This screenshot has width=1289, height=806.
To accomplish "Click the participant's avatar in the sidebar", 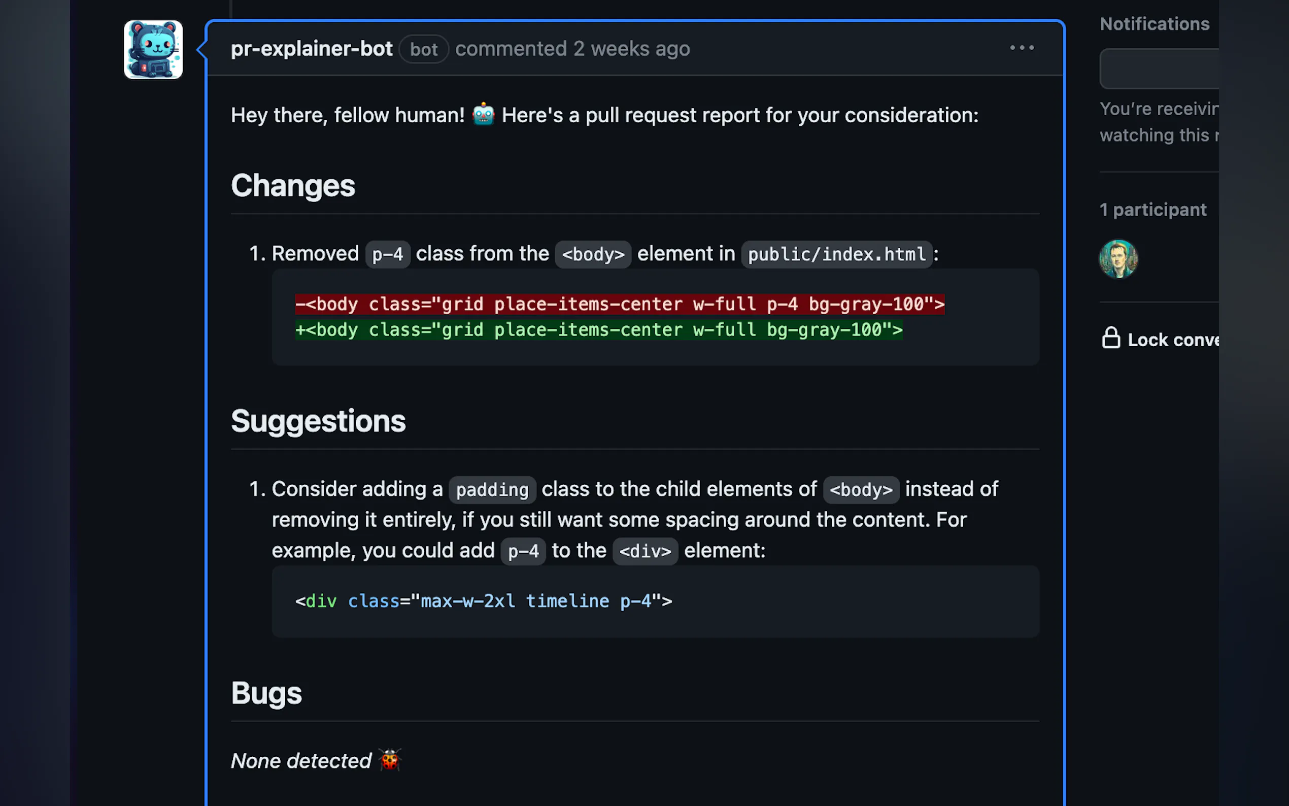I will [1118, 259].
